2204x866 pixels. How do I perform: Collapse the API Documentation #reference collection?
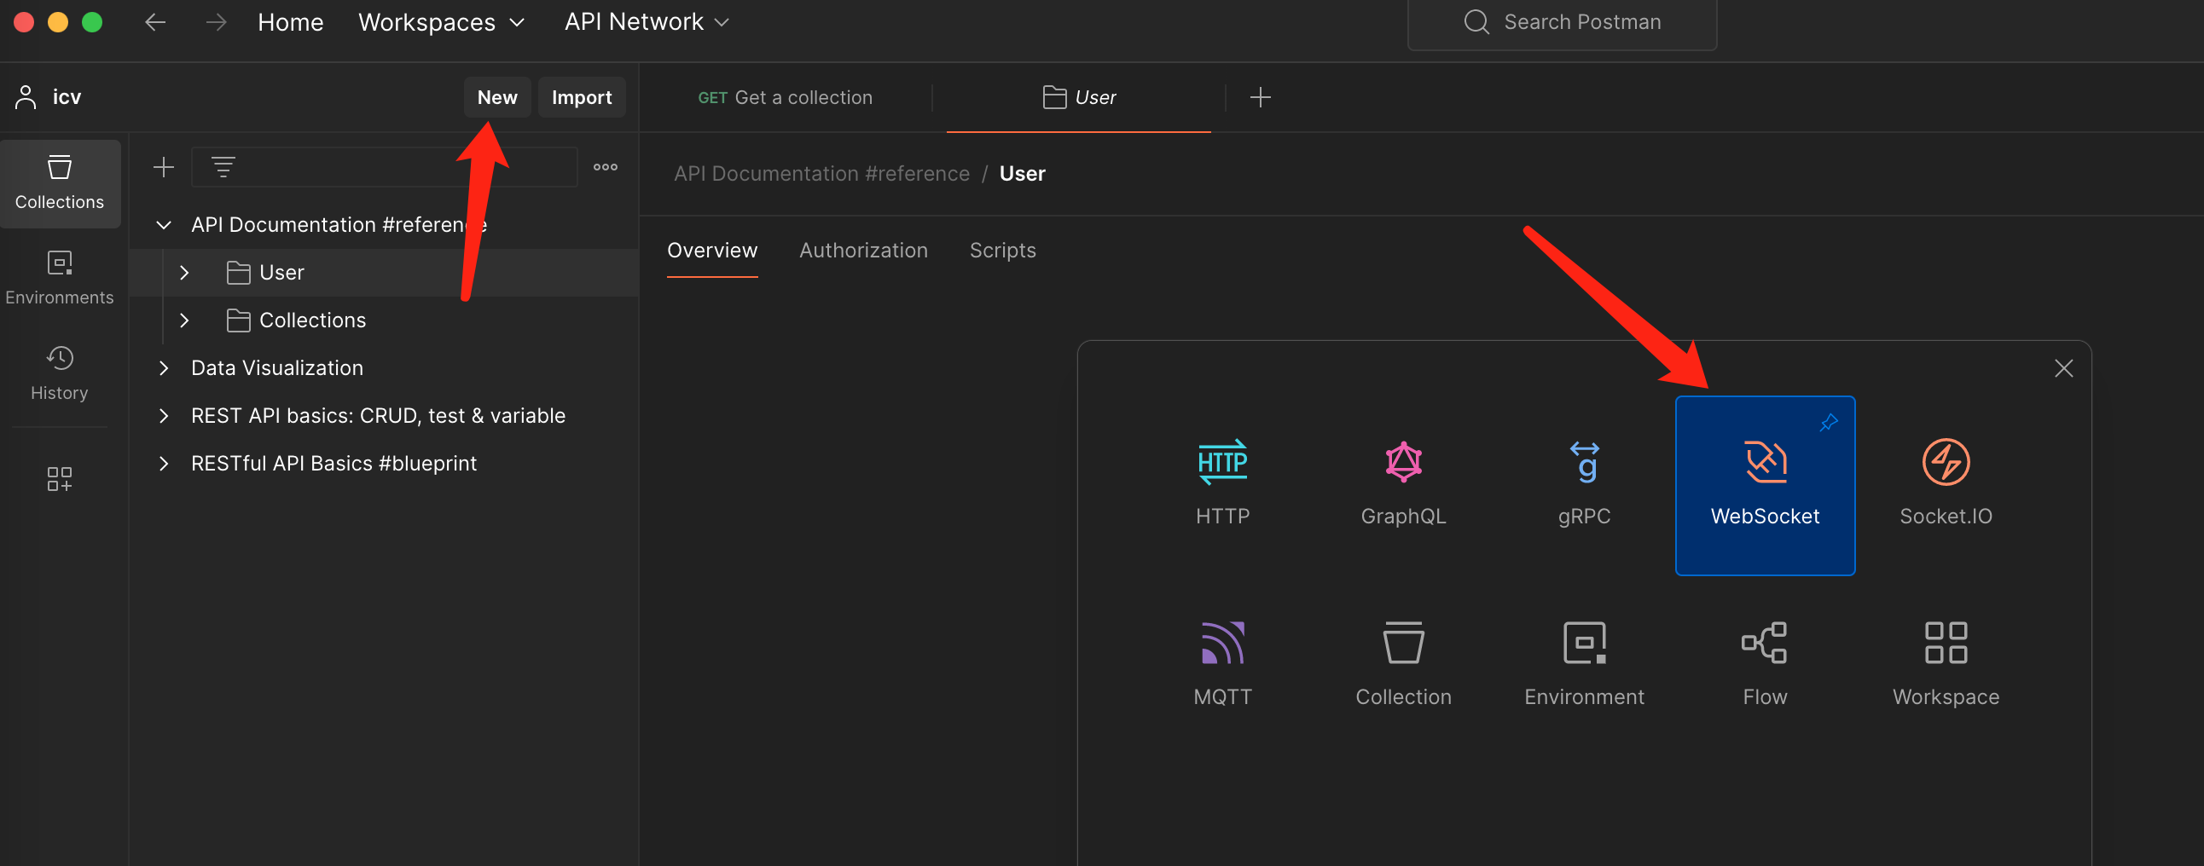[x=164, y=225]
